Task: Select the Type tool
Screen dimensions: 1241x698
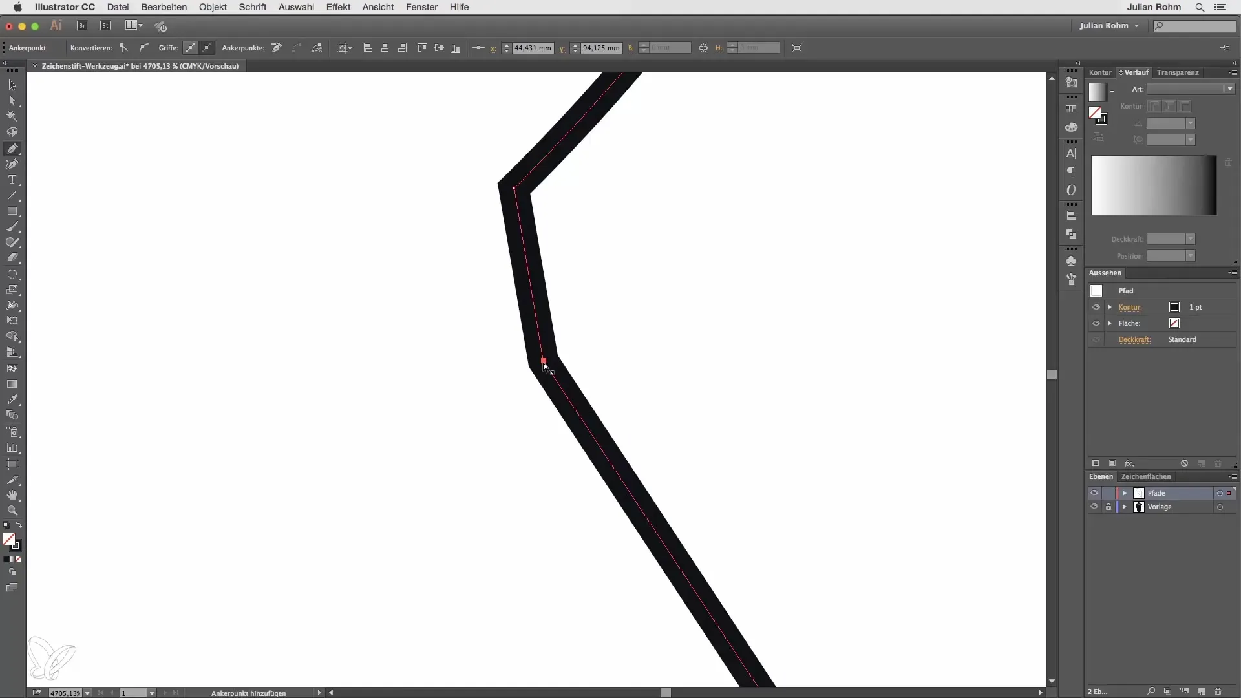Action: [12, 180]
